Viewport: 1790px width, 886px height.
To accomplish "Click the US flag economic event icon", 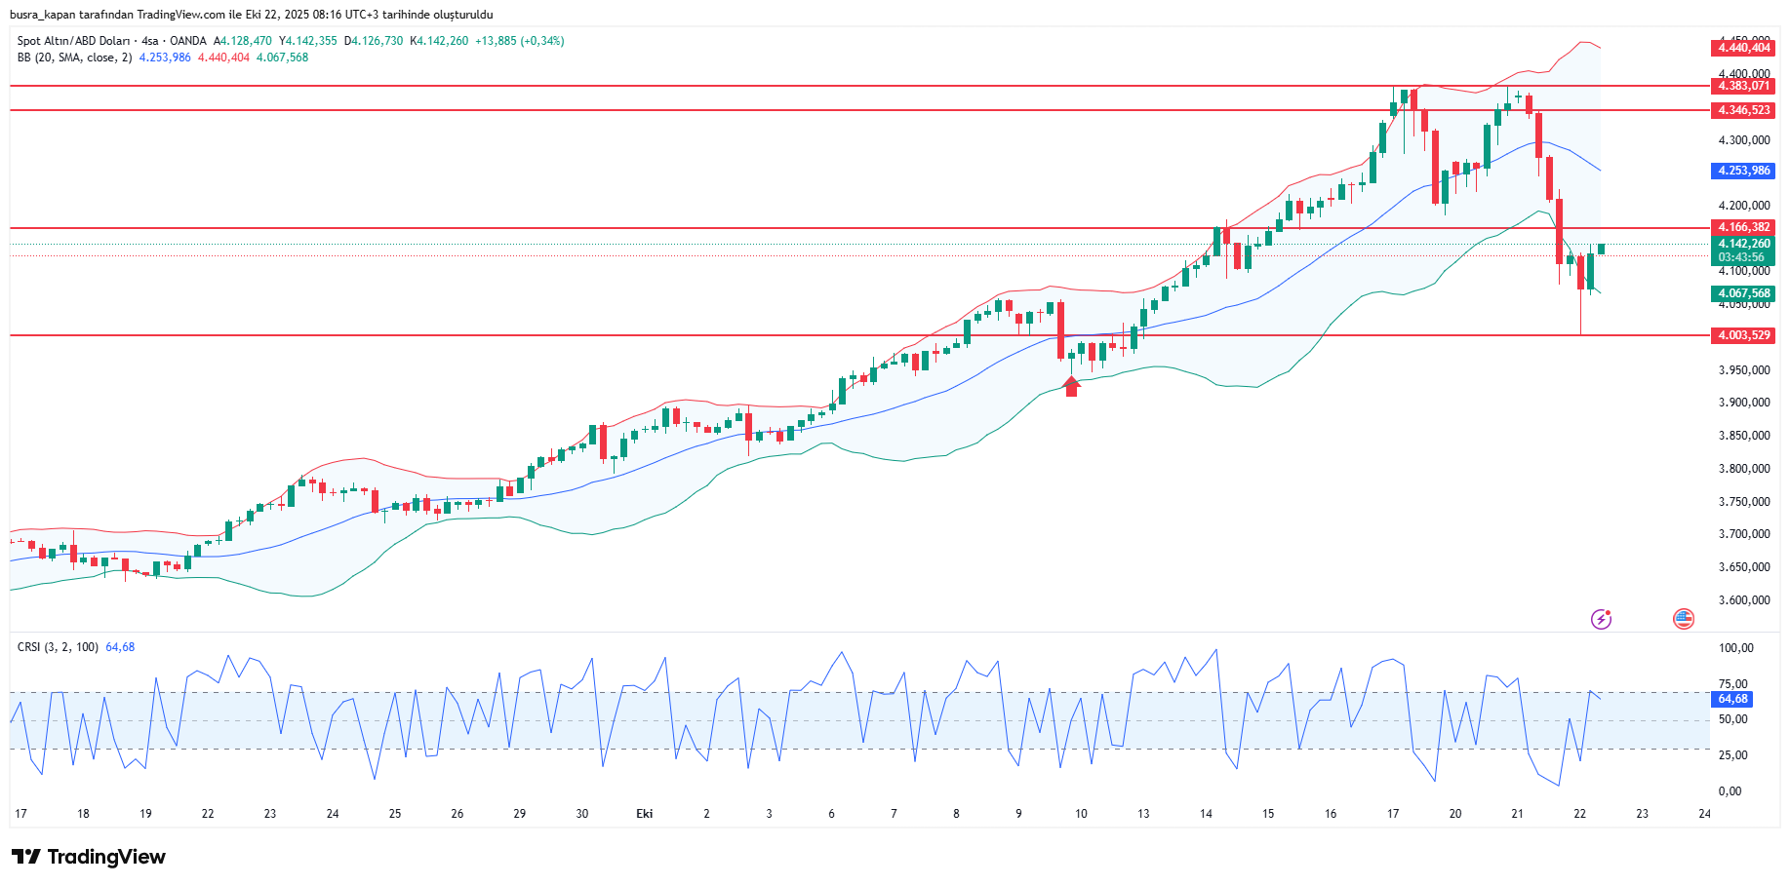I will coord(1683,619).
